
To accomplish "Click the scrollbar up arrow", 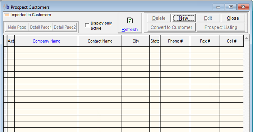I will click(247, 38).
